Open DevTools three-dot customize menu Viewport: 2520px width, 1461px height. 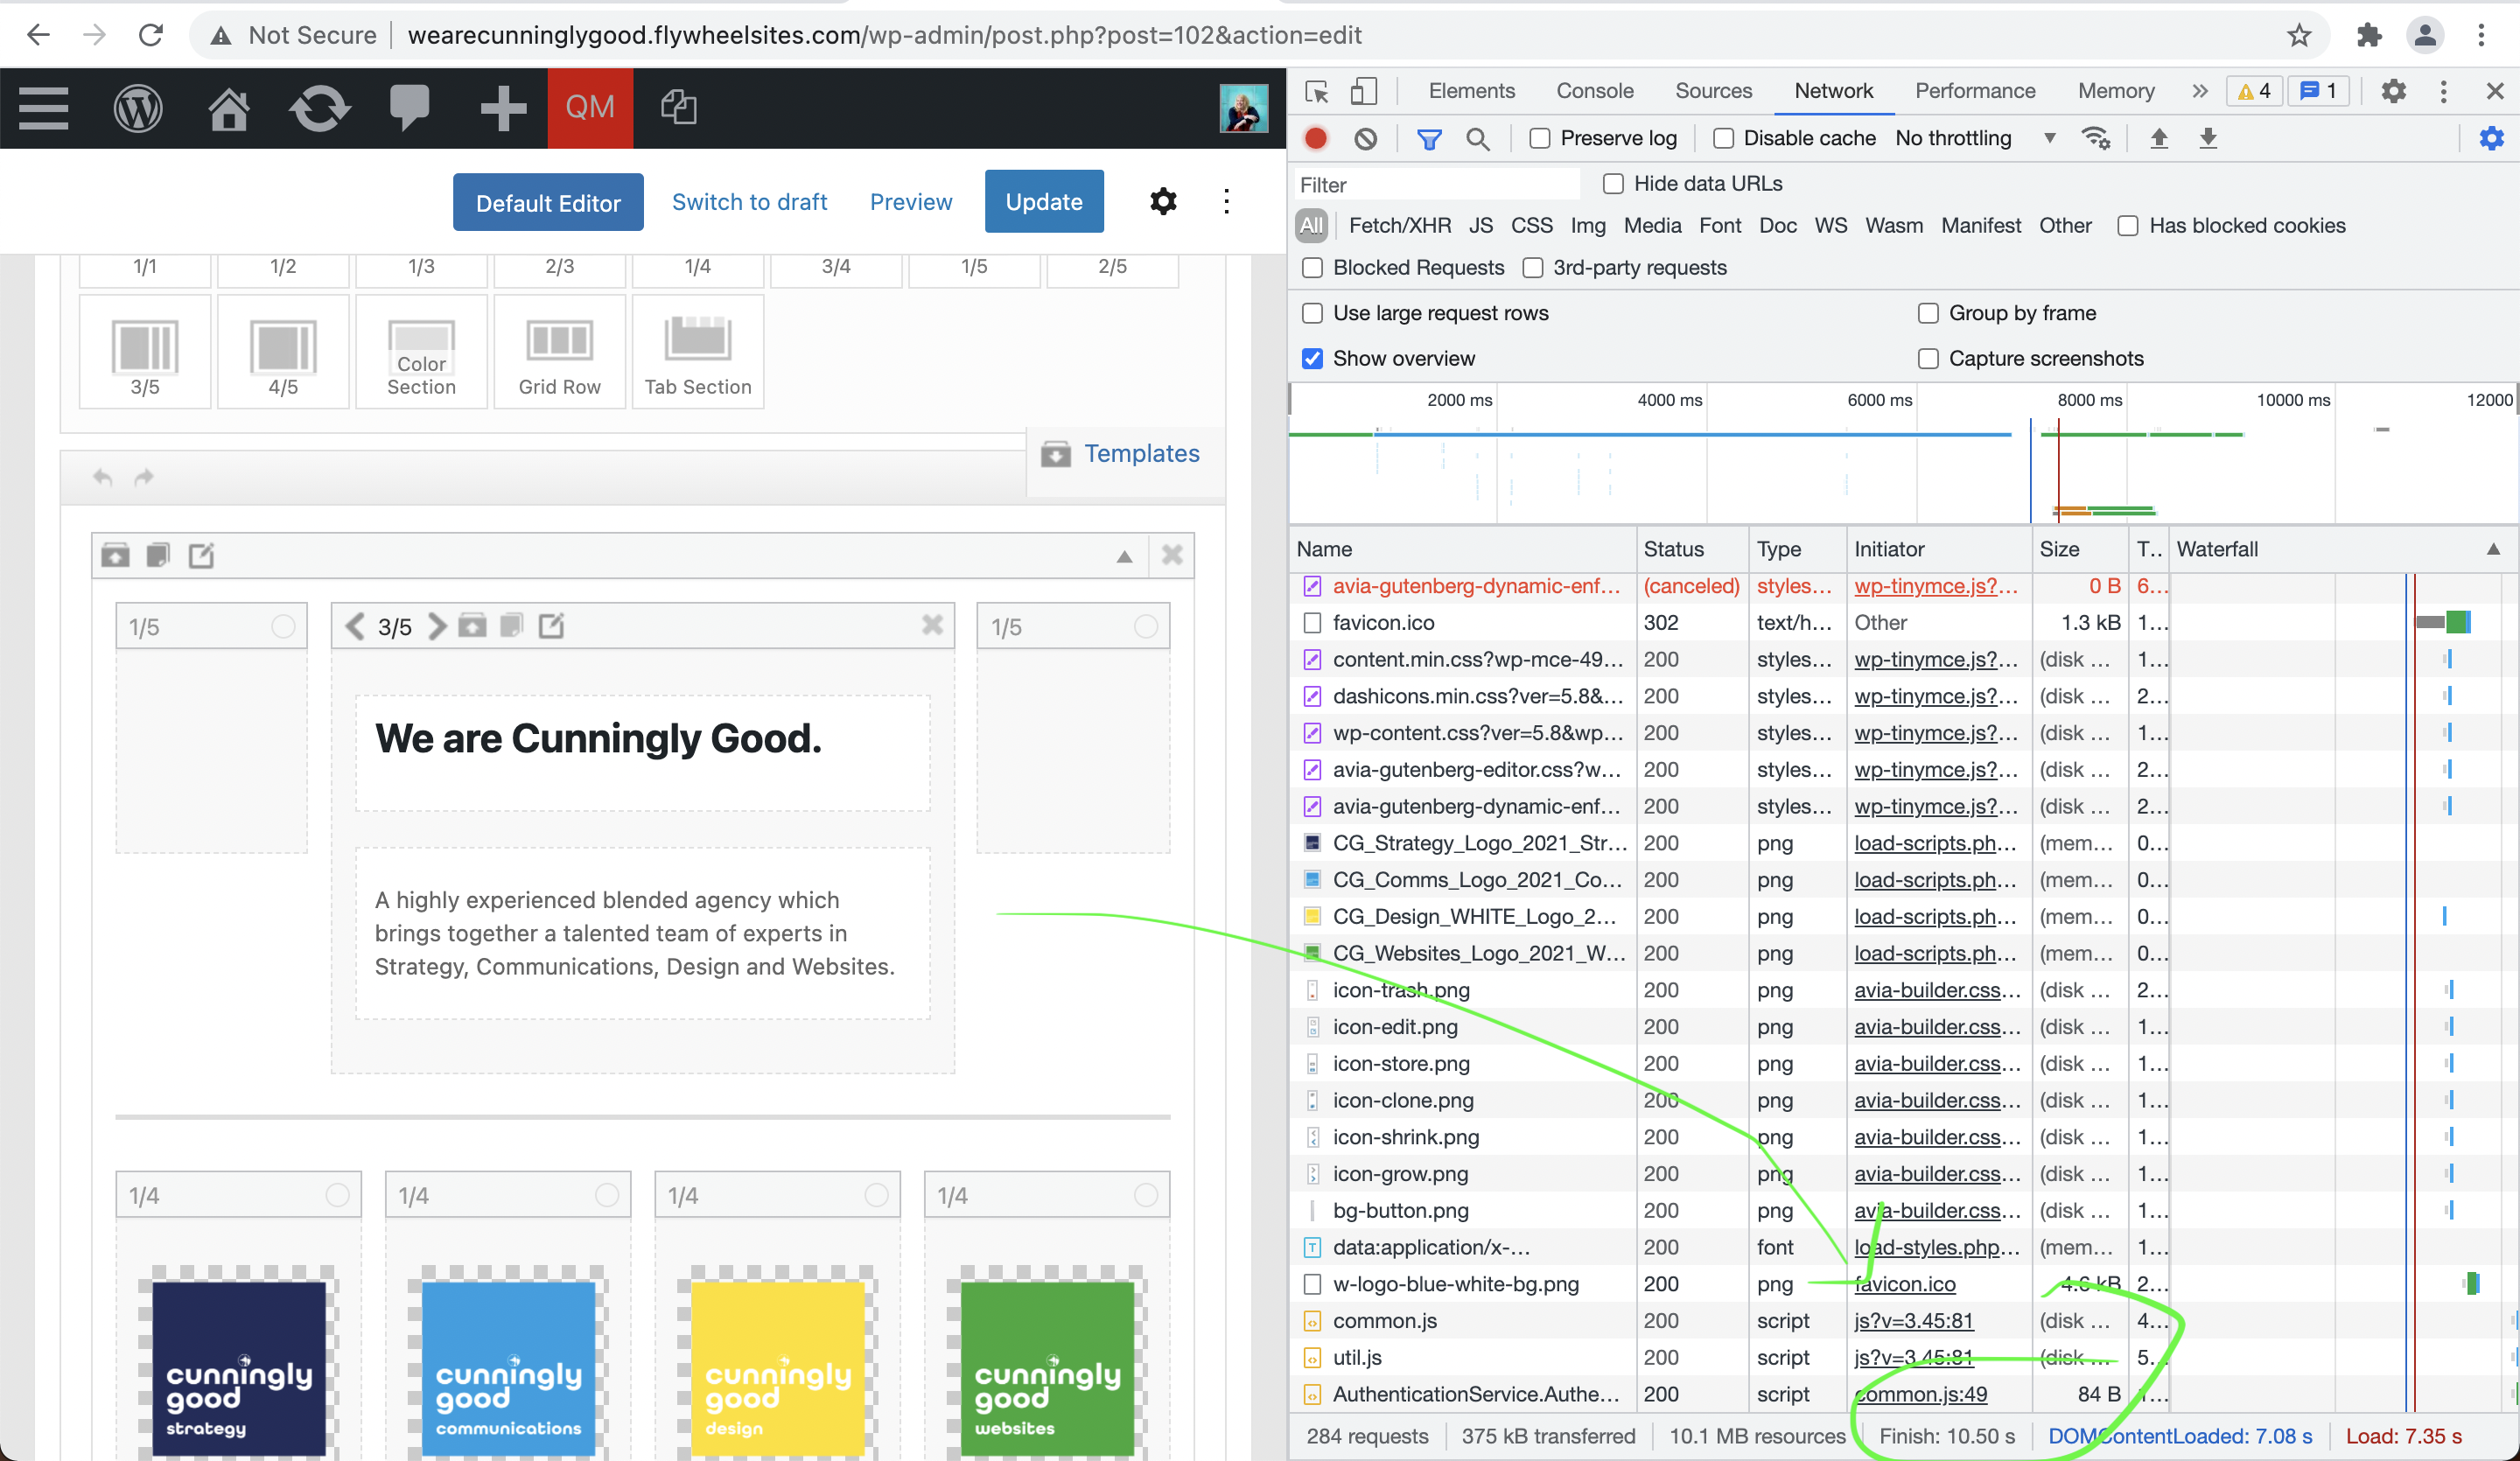point(2443,91)
